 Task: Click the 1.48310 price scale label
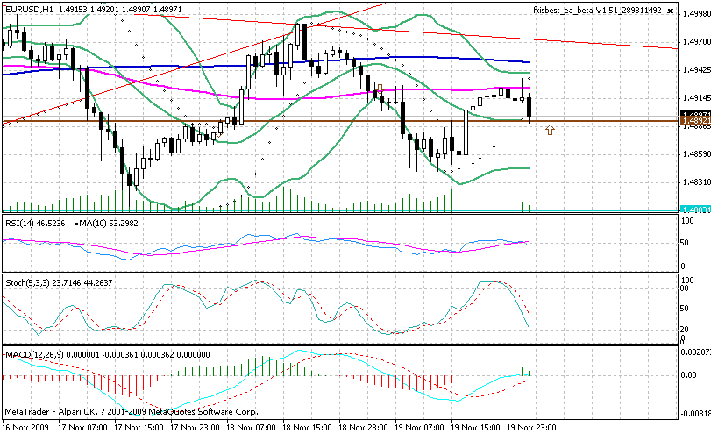696,182
